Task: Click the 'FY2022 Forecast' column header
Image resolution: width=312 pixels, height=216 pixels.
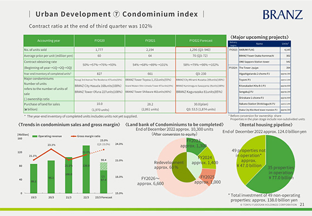Action: tap(201, 41)
